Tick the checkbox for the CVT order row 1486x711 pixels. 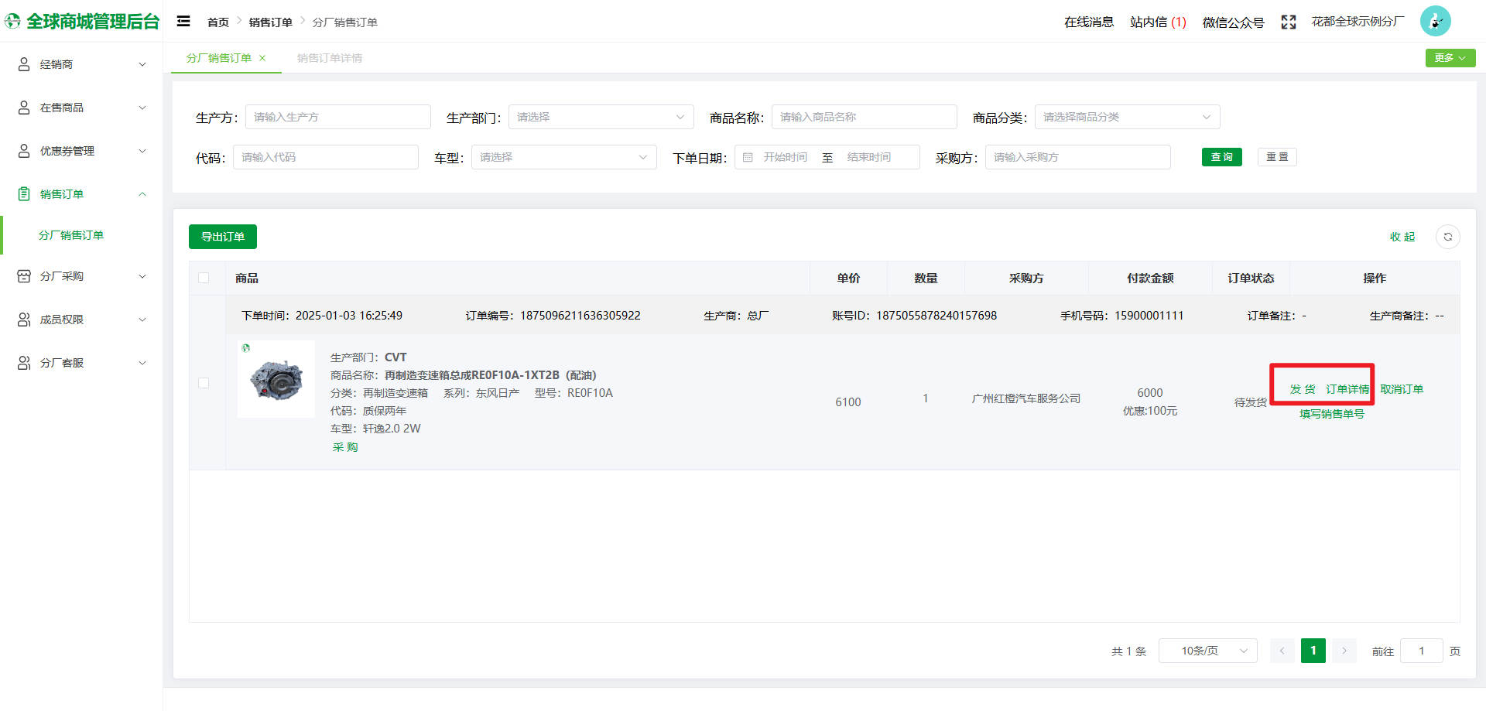[204, 383]
